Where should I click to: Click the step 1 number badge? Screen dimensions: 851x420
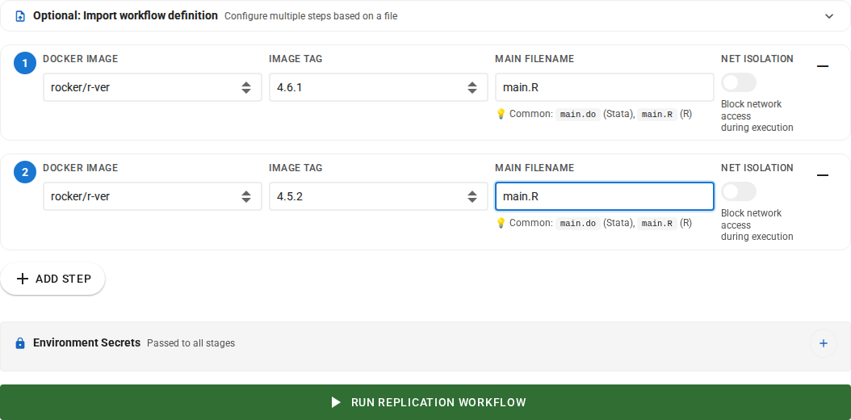[x=25, y=64]
